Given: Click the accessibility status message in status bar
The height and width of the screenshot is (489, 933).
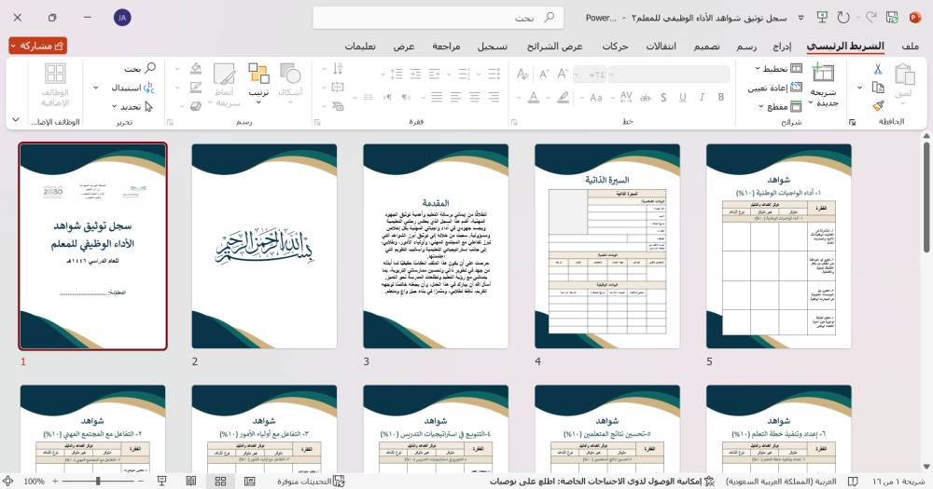Looking at the screenshot, I should tap(597, 482).
